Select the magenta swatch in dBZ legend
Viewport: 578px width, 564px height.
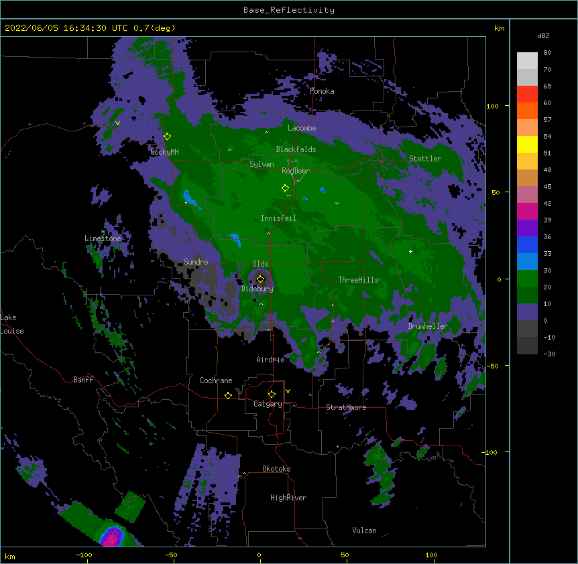[527, 211]
